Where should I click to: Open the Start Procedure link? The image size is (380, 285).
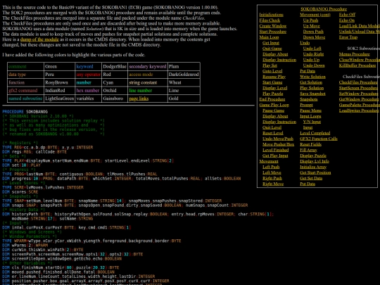pos(272,32)
